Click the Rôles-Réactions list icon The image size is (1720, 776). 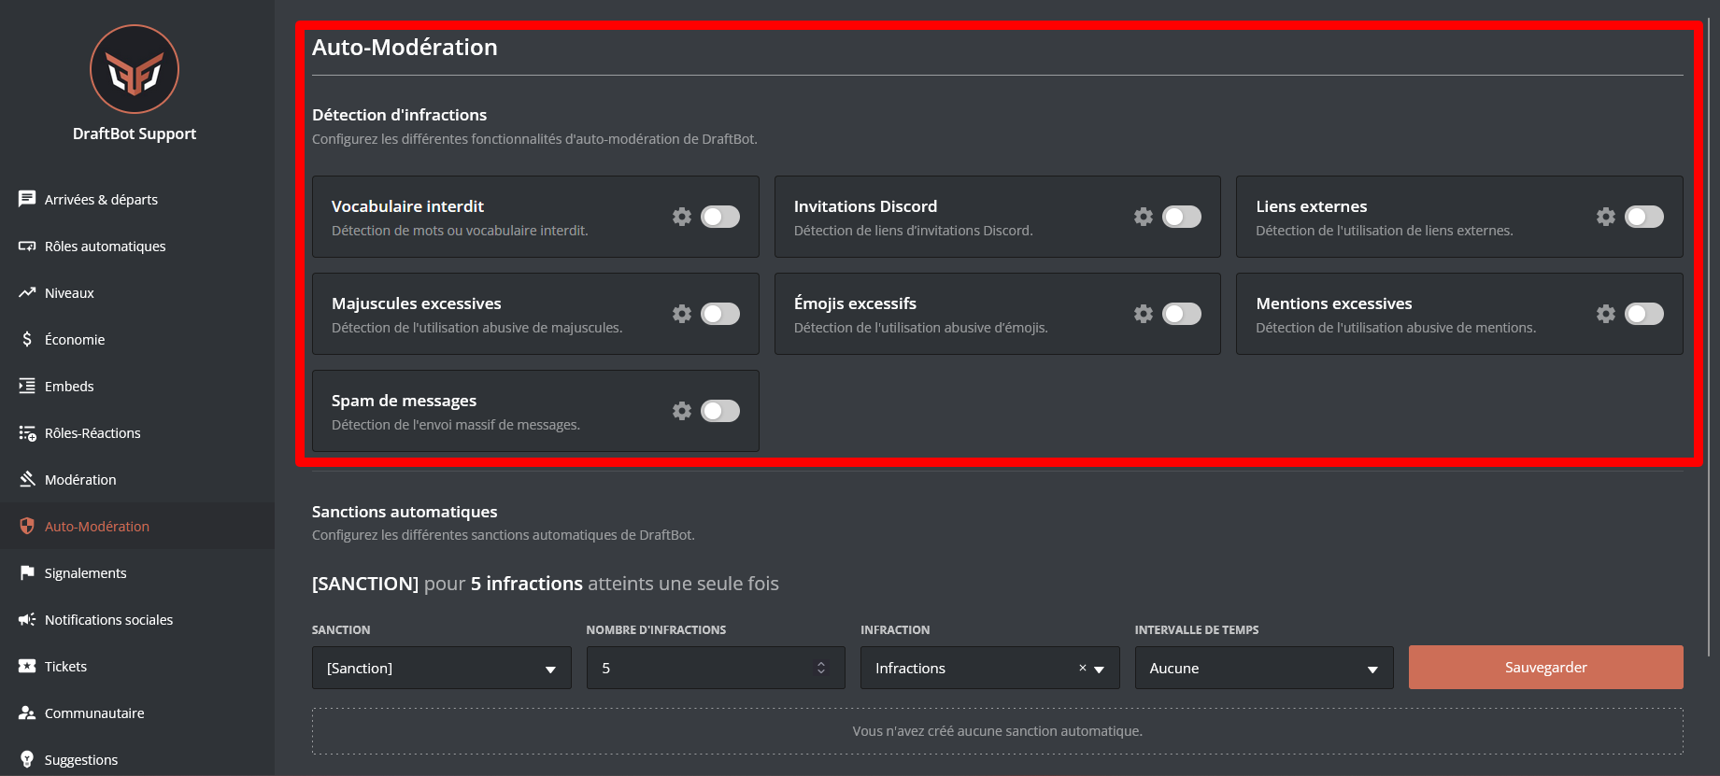click(27, 432)
